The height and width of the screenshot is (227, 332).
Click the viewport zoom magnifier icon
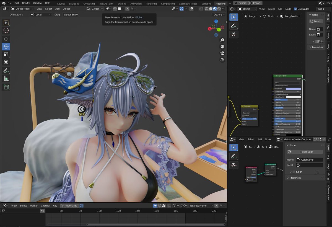(x=222, y=40)
